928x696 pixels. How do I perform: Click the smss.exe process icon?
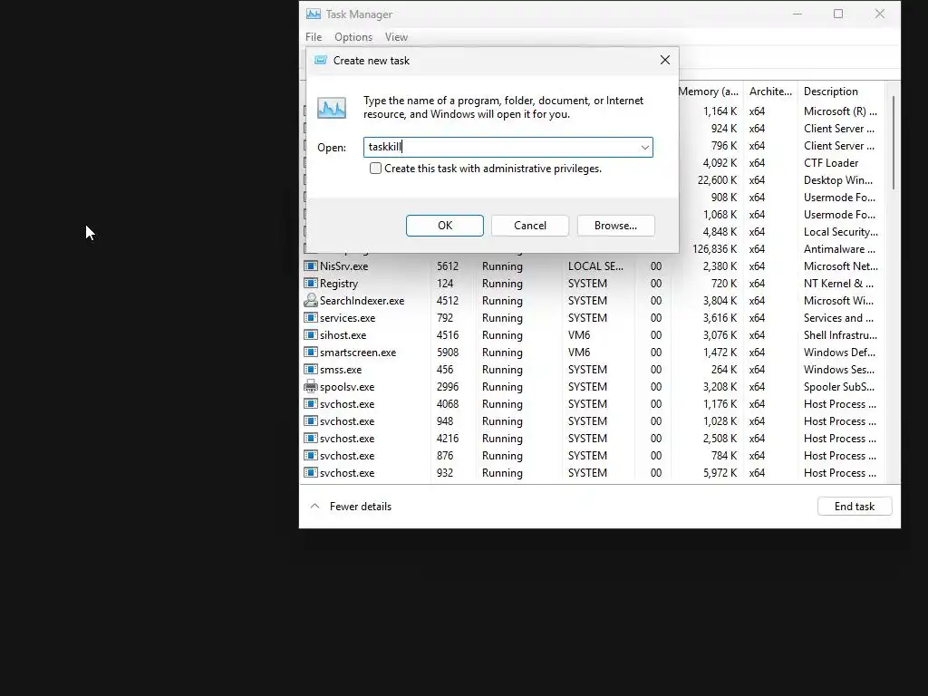pos(311,370)
